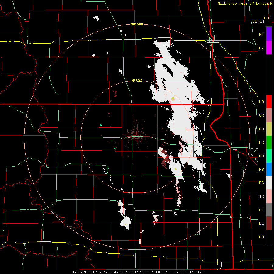The height and width of the screenshot is (274, 274).
Task: Click the HYDROMETEOR CLASSIFICATION title text
Action: coord(107,272)
